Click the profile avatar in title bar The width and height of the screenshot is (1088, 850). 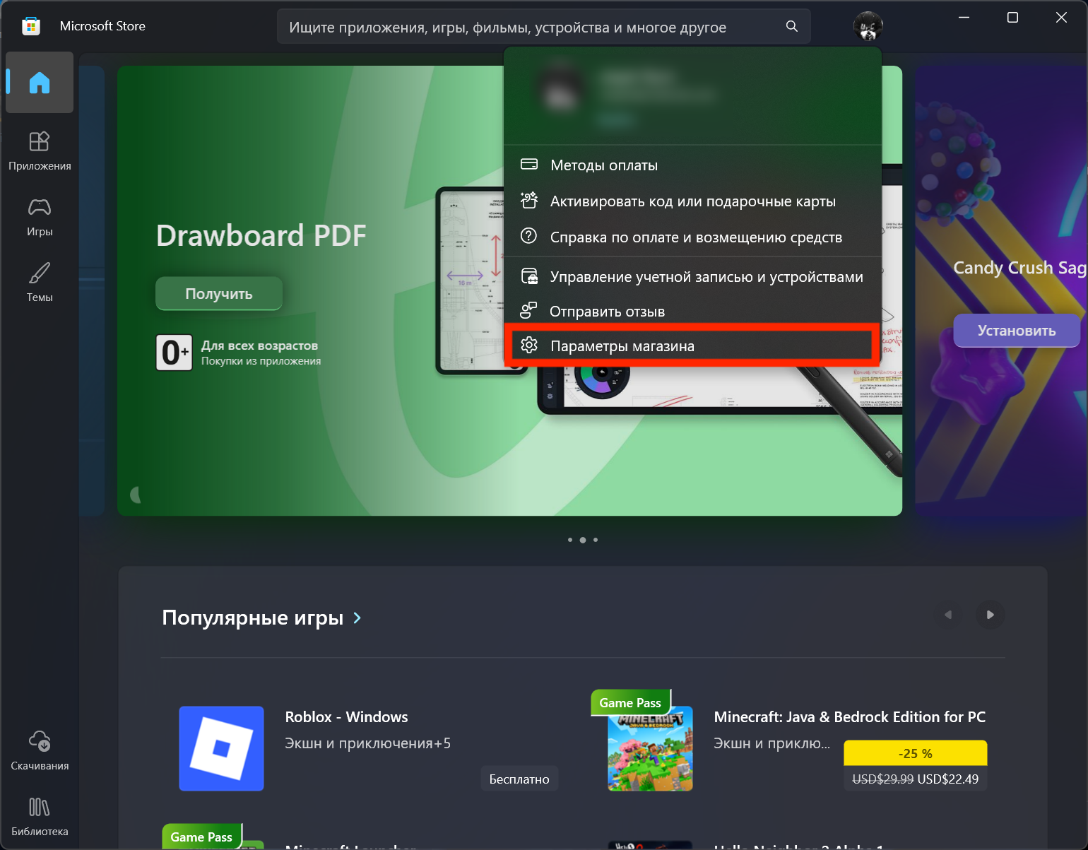click(868, 26)
